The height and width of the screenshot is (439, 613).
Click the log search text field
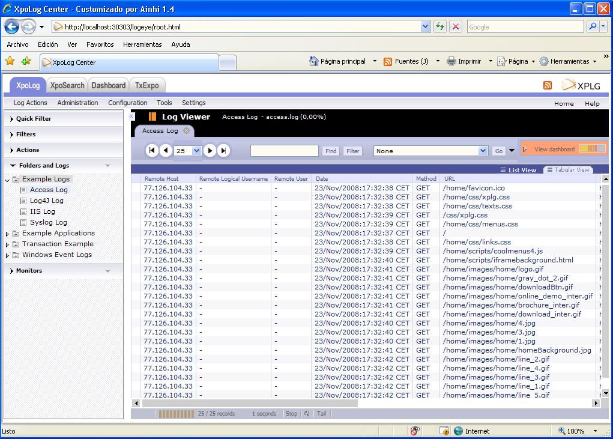pos(284,151)
